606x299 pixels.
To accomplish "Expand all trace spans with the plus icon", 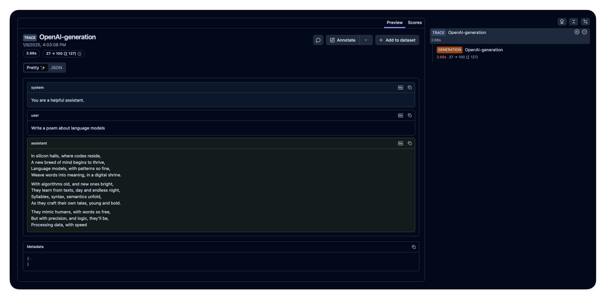I will pos(577,32).
